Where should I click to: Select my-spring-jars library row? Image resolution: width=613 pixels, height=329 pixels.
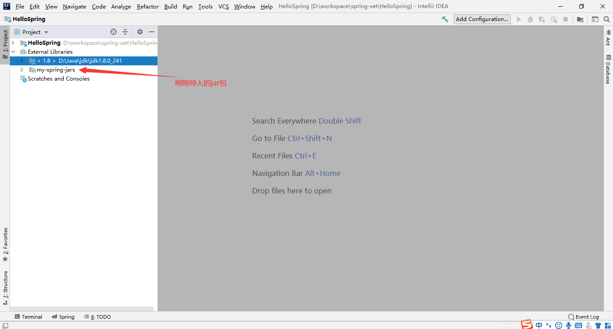83,70
